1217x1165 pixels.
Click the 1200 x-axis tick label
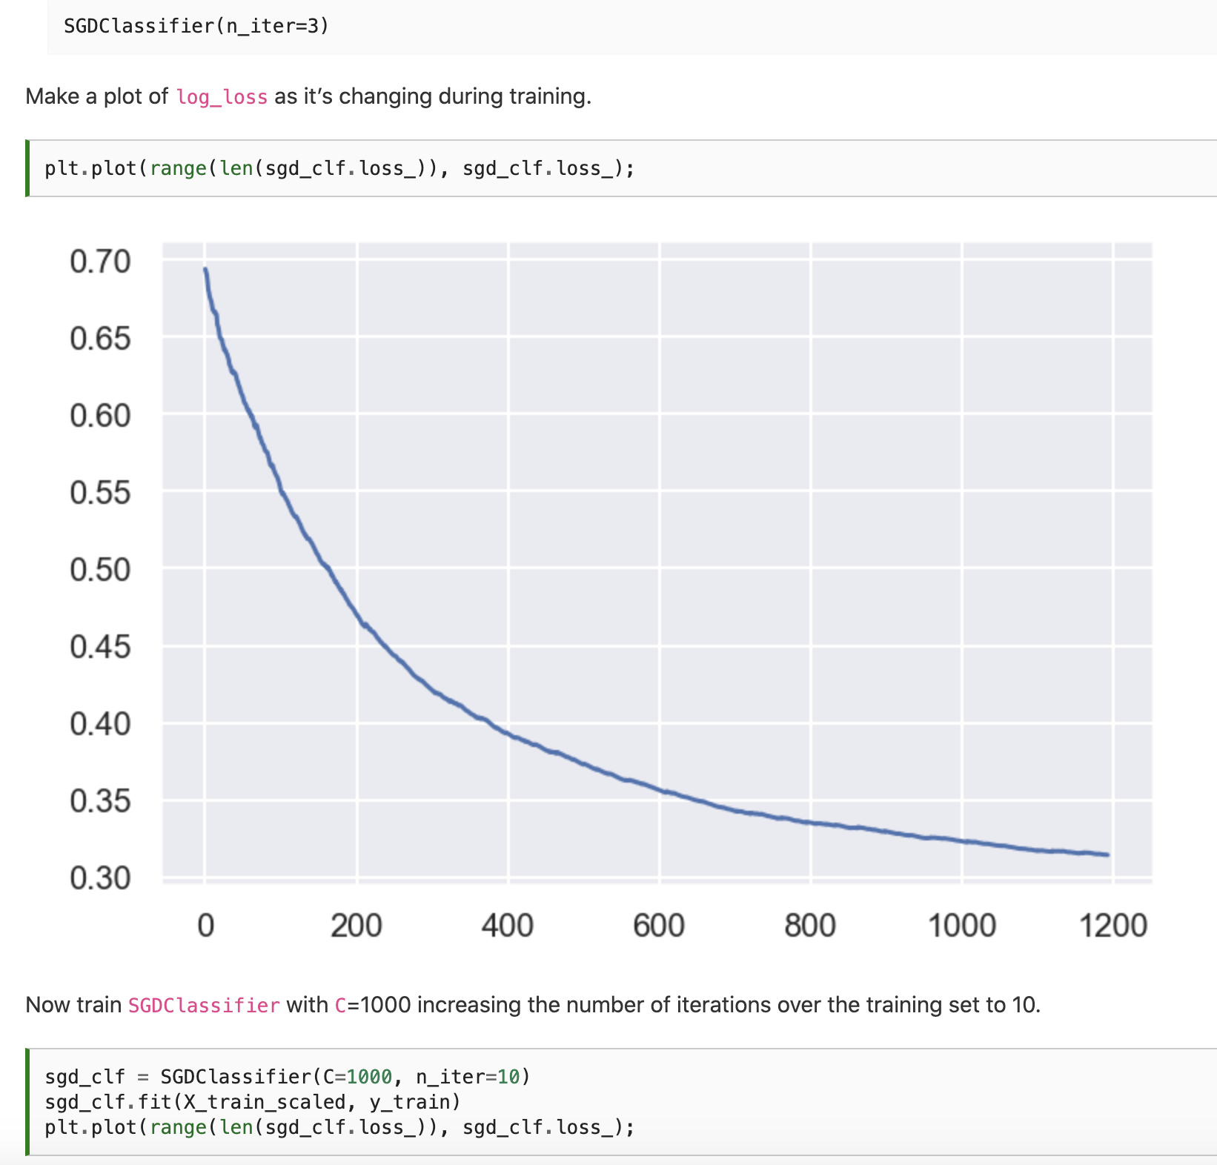(1113, 926)
